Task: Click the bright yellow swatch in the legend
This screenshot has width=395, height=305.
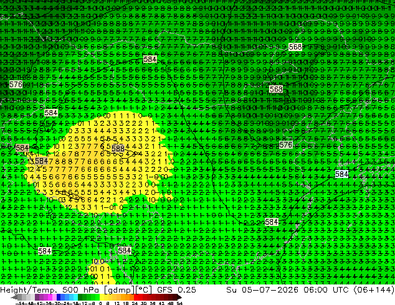Action: (x=102, y=297)
